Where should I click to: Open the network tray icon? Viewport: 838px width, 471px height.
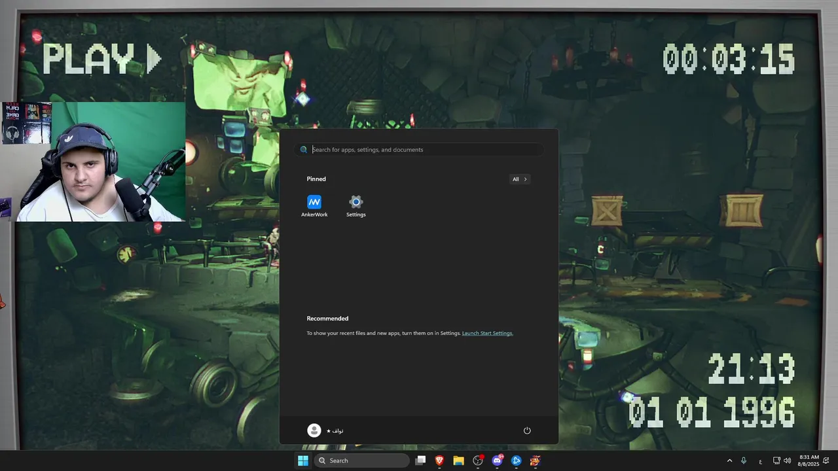tap(776, 461)
